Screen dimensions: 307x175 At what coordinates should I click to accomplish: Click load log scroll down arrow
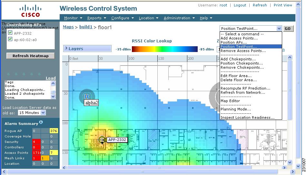(53, 96)
